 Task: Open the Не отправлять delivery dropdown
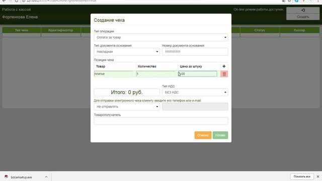(x=127, y=107)
